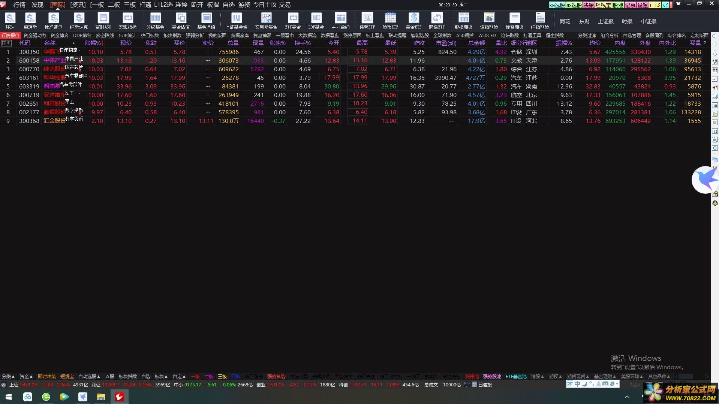Open the 分级基金 icon
This screenshot has height=404, width=719.
pyautogui.click(x=156, y=21)
